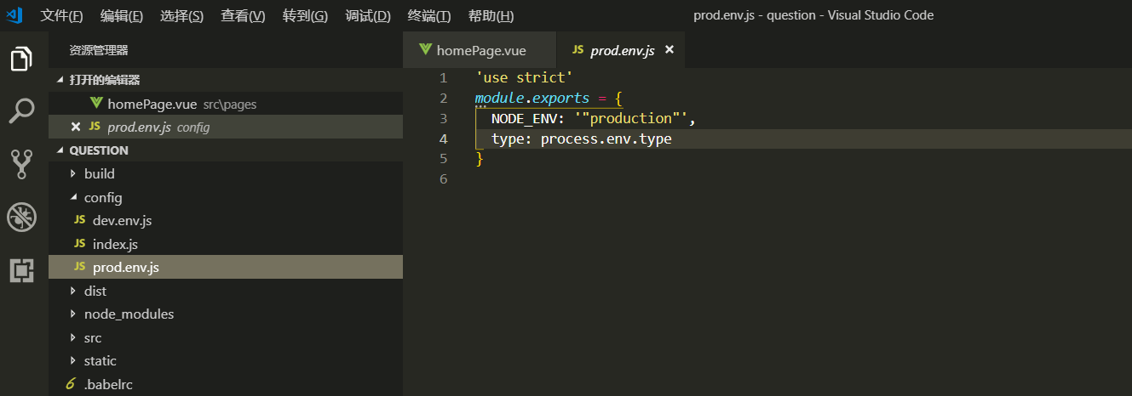Expand the node_modules folder

(128, 314)
